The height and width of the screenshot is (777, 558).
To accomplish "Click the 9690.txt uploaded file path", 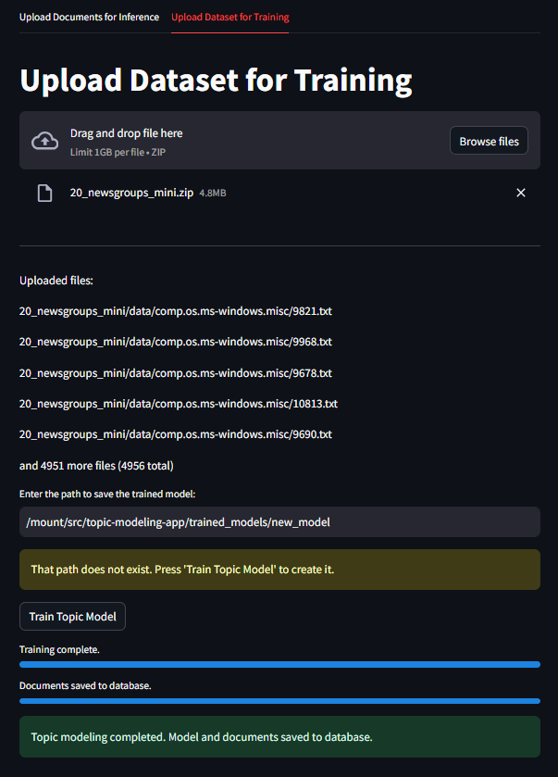I will point(176,434).
